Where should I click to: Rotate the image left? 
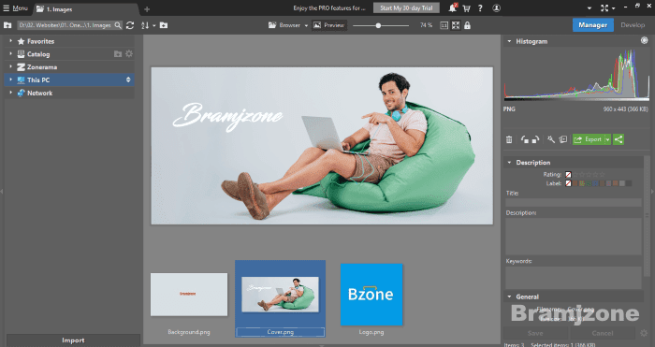pos(525,139)
